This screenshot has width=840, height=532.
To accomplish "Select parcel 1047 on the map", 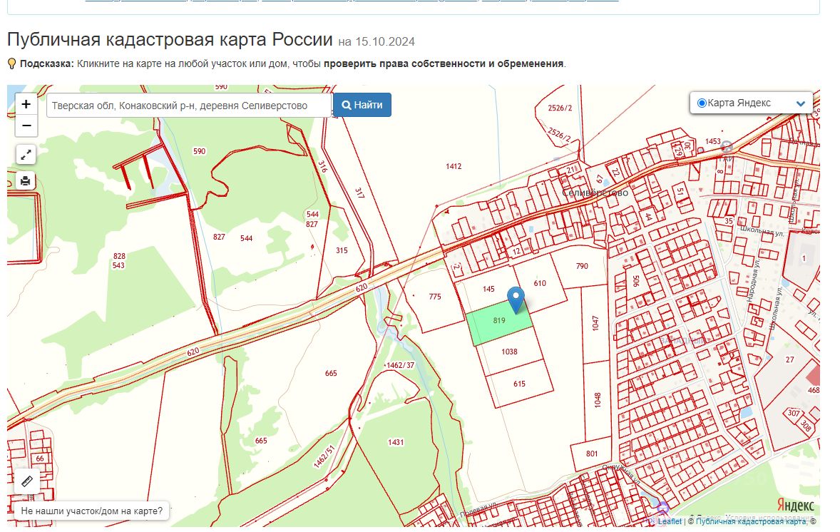I will click(x=595, y=323).
